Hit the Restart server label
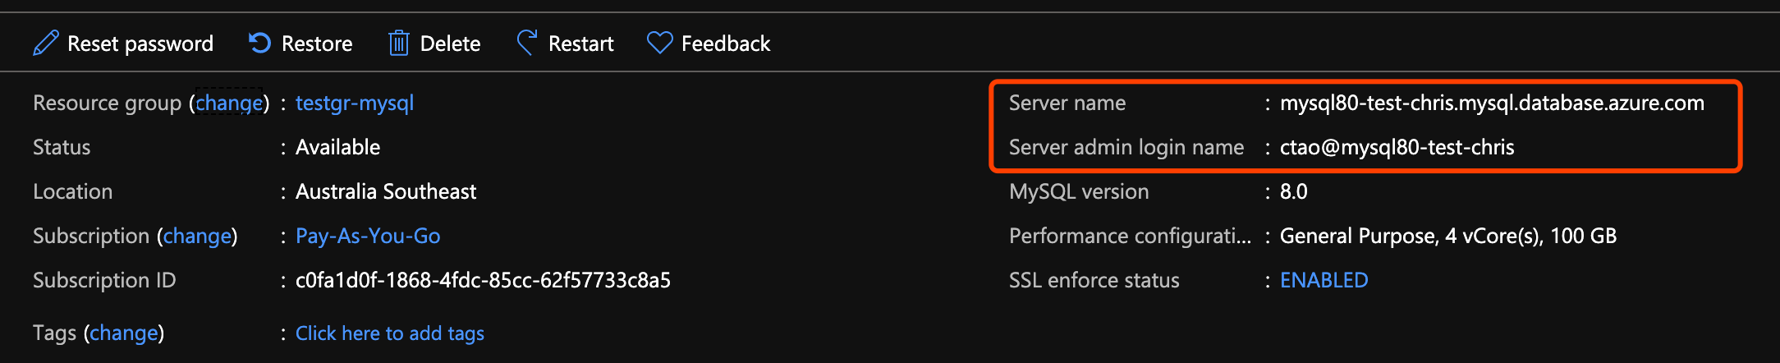The image size is (1780, 363). (580, 44)
